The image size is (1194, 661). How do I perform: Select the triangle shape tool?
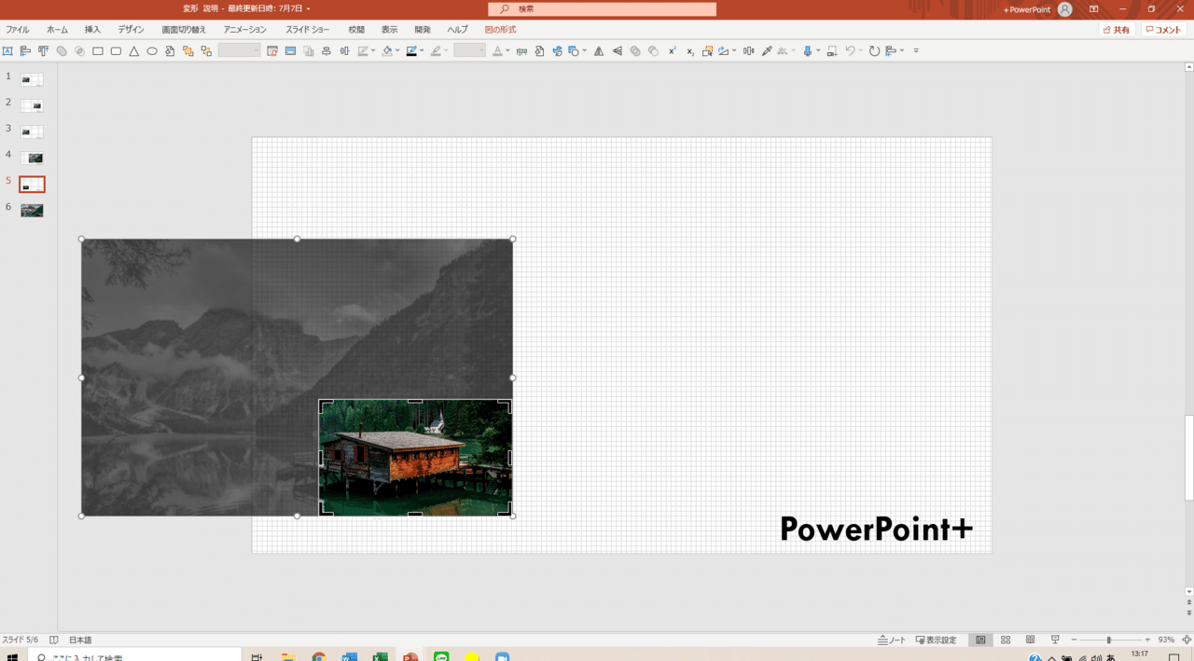(x=134, y=51)
